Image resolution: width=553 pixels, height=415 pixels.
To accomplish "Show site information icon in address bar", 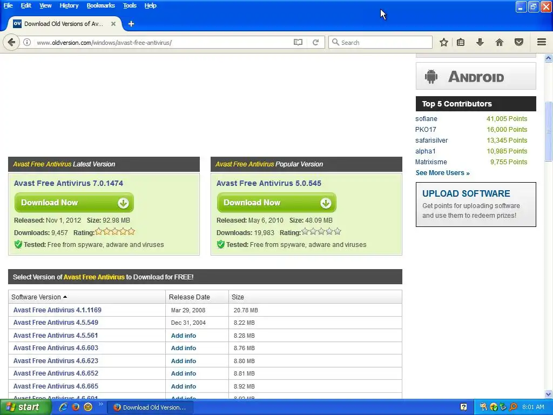I will coord(27,42).
